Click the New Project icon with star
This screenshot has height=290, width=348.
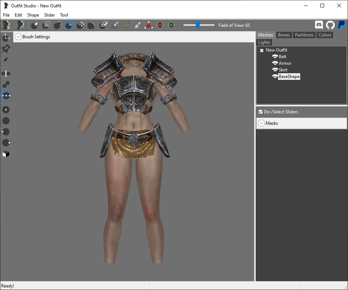(x=6, y=25)
